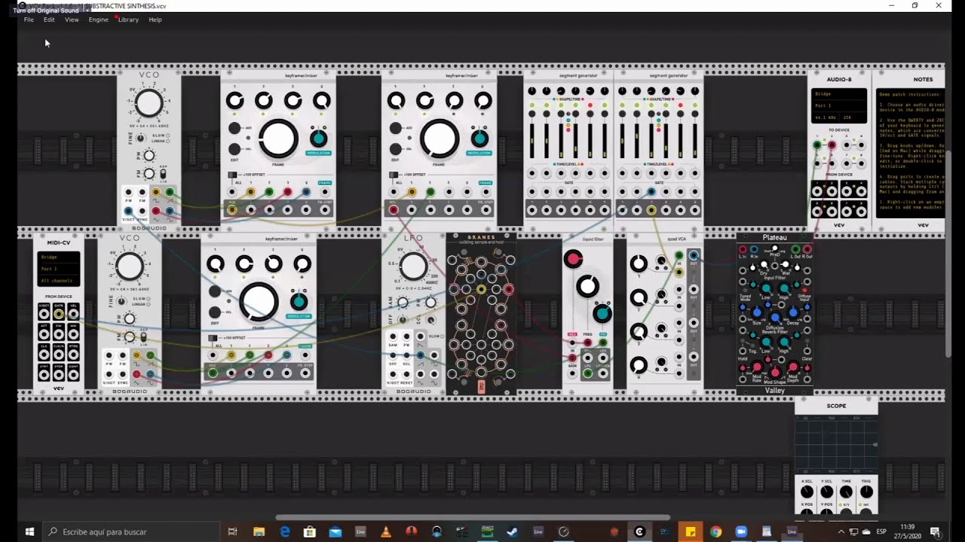
Task: Click the TIME knob on the Scope module
Action: coord(846,492)
